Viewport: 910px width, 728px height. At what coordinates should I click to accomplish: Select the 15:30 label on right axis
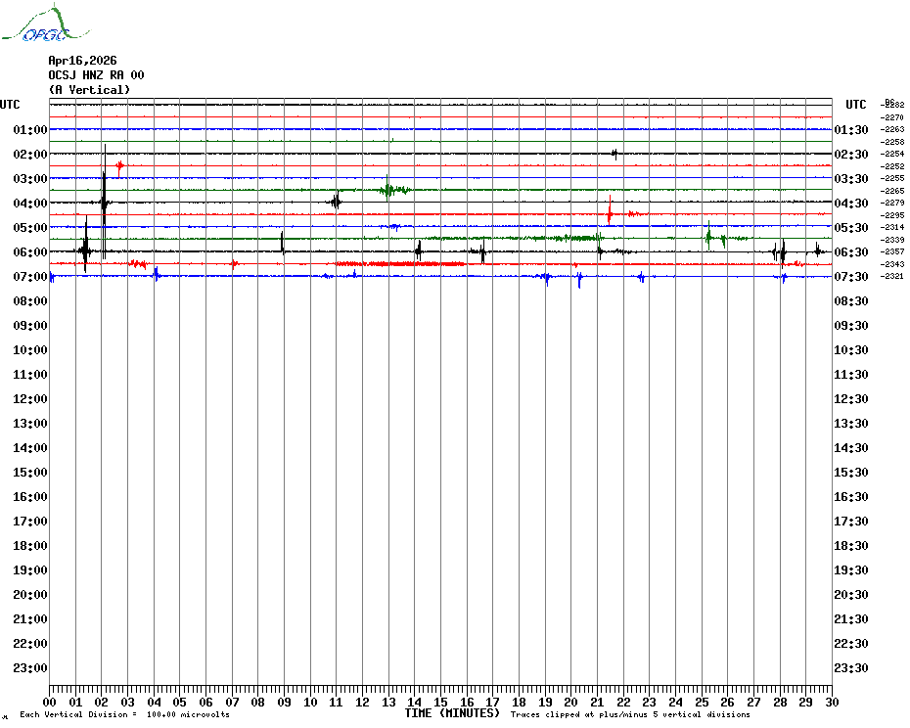(849, 473)
